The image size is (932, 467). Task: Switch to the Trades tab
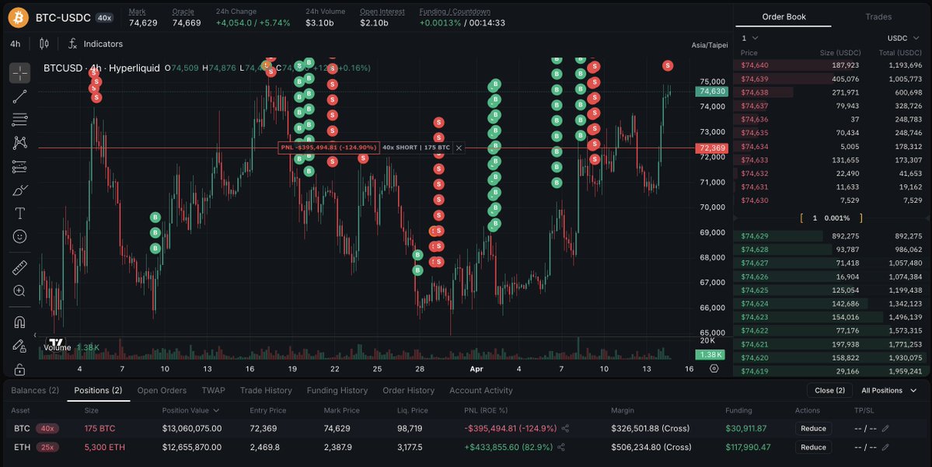[878, 16]
